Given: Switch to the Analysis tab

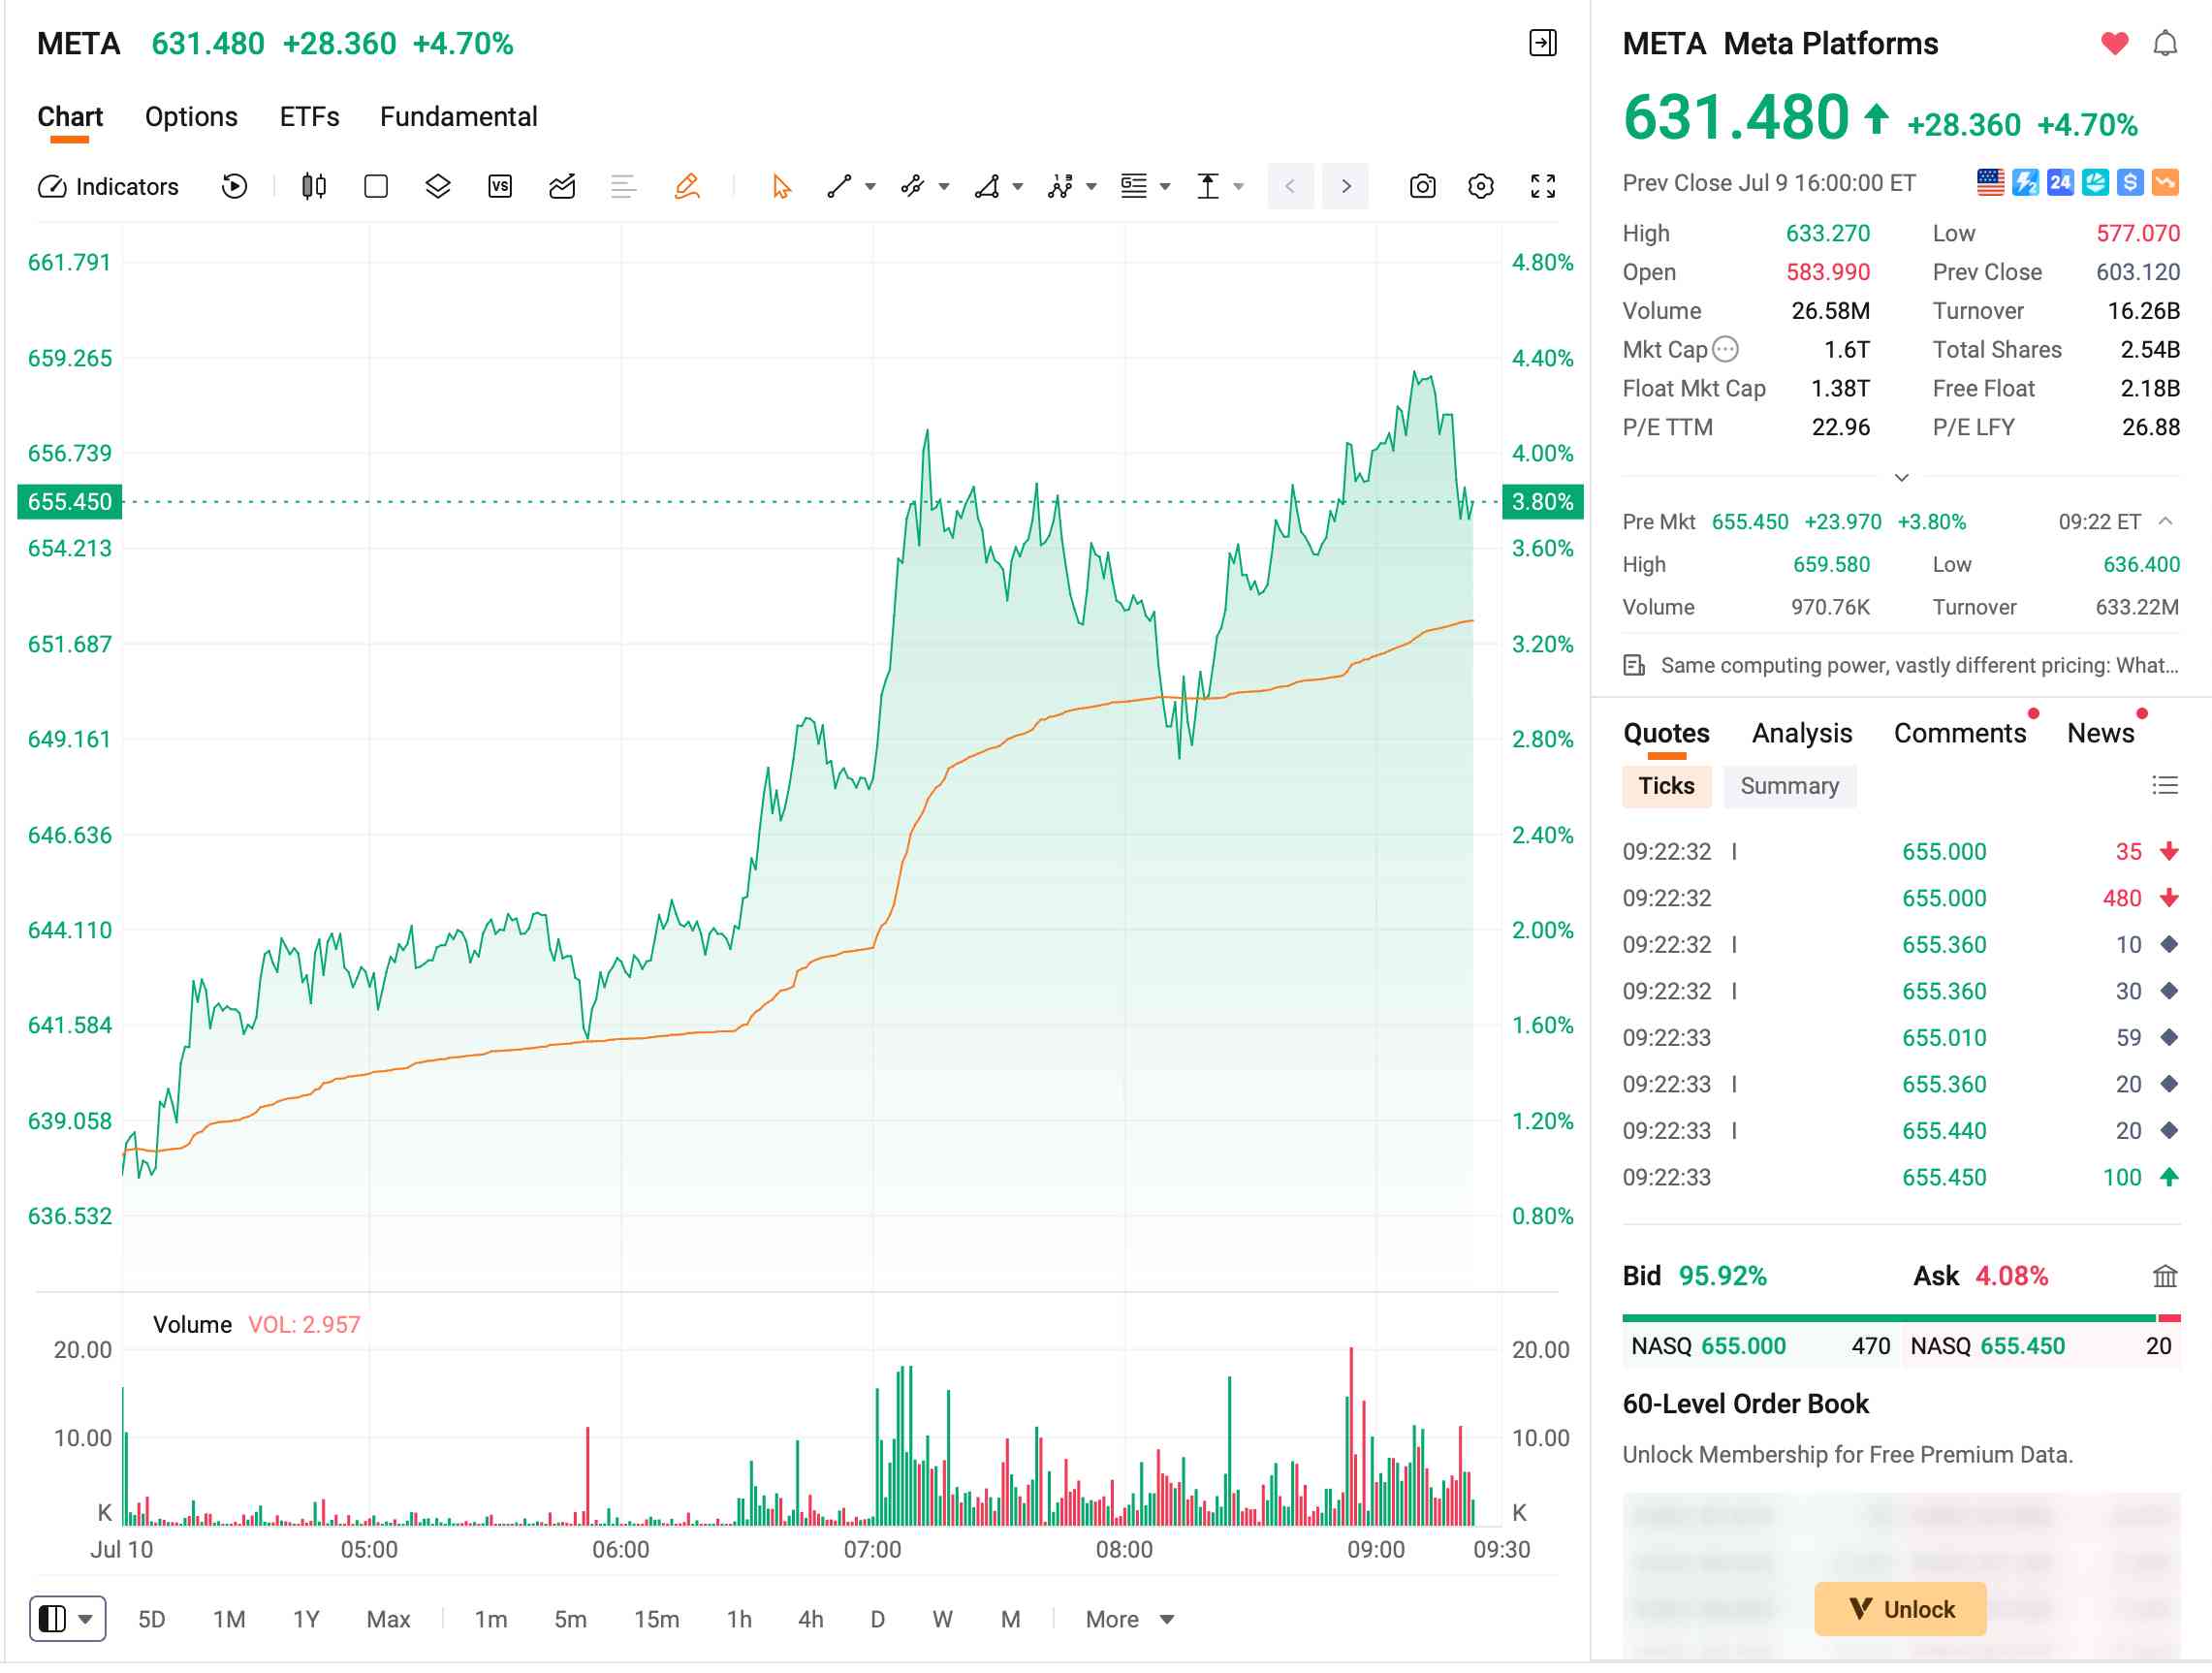Looking at the screenshot, I should (x=1801, y=733).
